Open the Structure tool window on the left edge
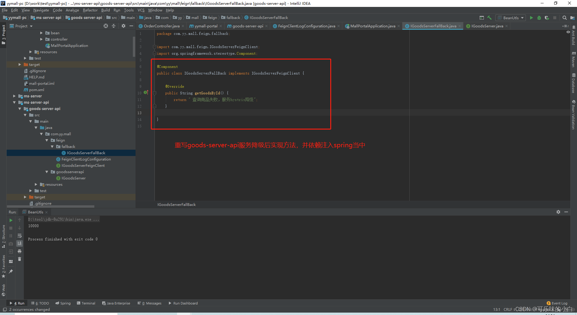This screenshot has width=577, height=315. 4,237
